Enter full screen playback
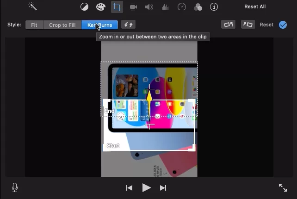The height and width of the screenshot is (199, 297). click(283, 187)
